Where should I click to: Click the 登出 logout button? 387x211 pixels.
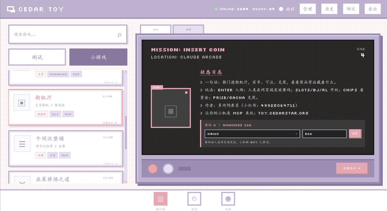click(x=373, y=9)
